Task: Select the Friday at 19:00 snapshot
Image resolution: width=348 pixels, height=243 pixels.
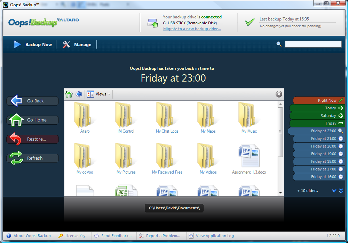Action: click(x=319, y=154)
